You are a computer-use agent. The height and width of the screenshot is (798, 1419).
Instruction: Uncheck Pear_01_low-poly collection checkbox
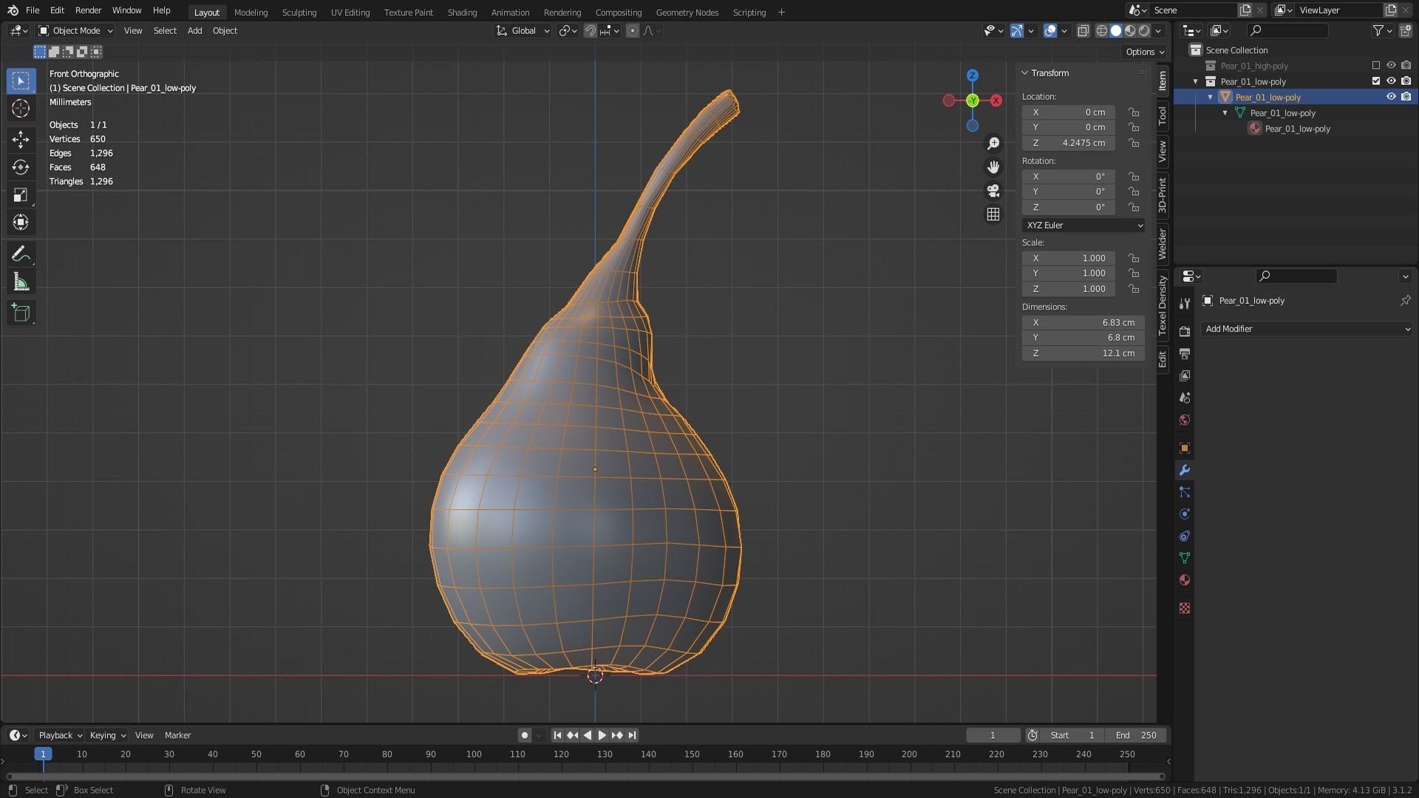point(1376,81)
